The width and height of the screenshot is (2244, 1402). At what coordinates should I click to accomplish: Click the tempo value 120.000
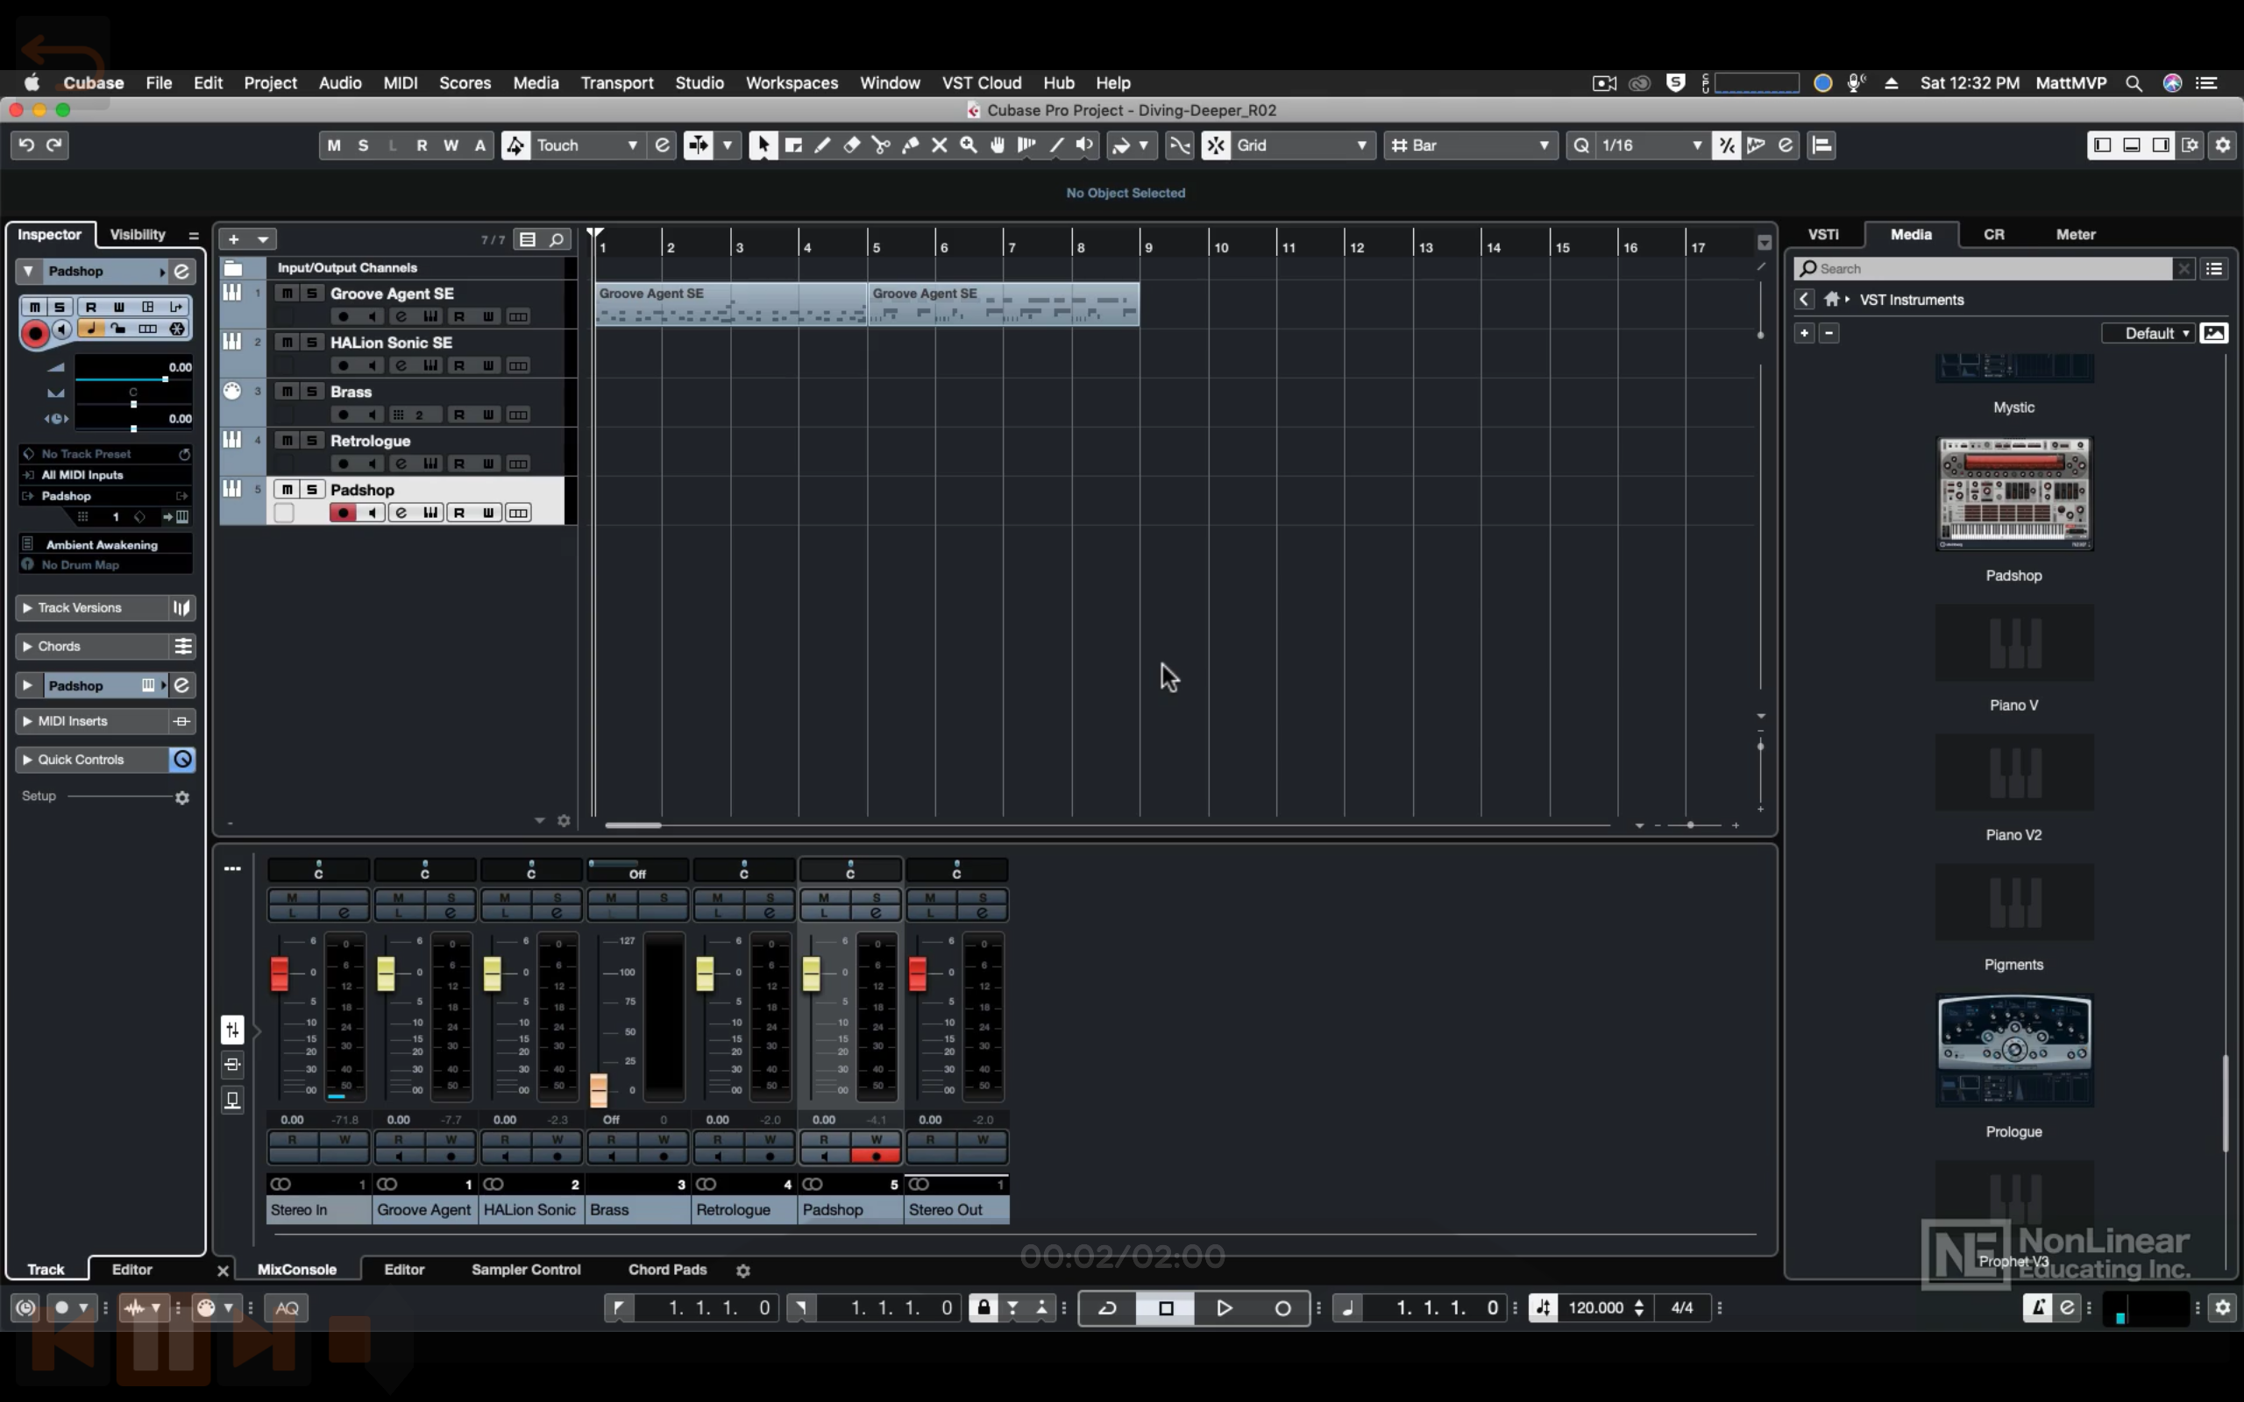click(1596, 1308)
